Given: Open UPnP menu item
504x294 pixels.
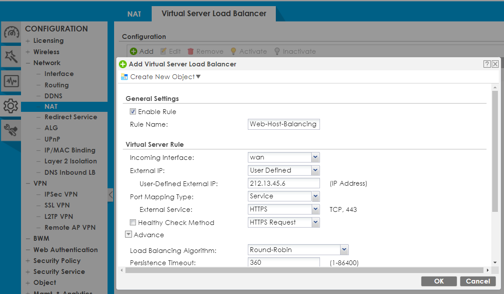Looking at the screenshot, I should tap(52, 139).
